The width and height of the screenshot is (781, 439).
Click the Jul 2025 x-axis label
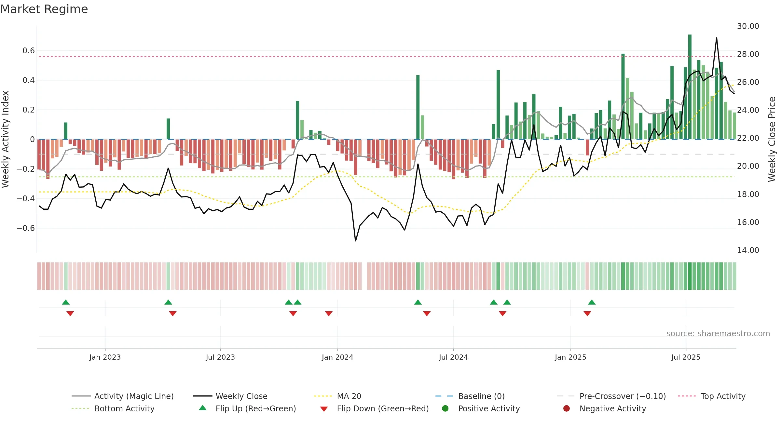686,357
